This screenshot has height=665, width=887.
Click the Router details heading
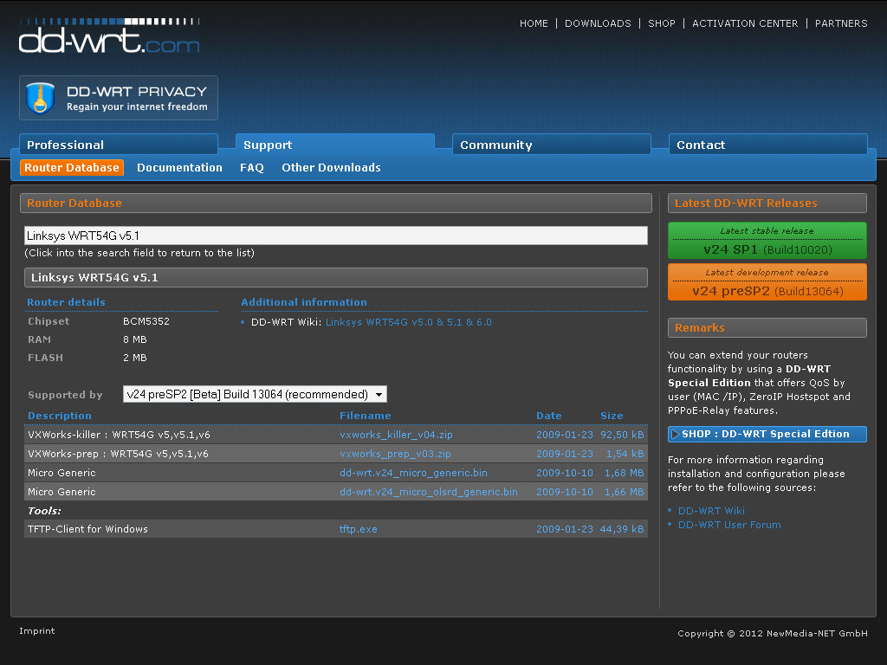point(66,302)
